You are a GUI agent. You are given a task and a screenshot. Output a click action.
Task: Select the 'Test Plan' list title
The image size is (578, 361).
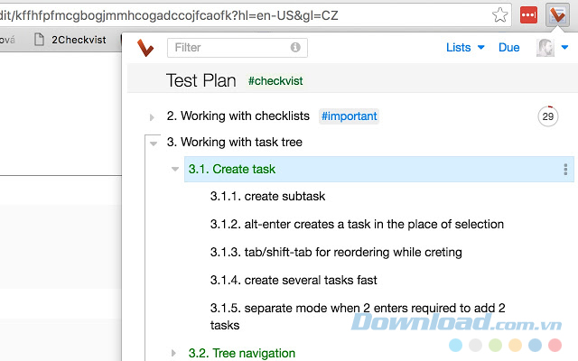click(x=200, y=80)
